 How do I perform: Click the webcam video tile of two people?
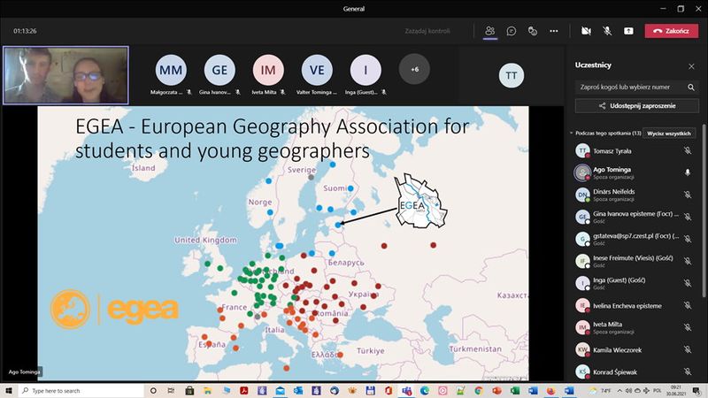point(65,75)
